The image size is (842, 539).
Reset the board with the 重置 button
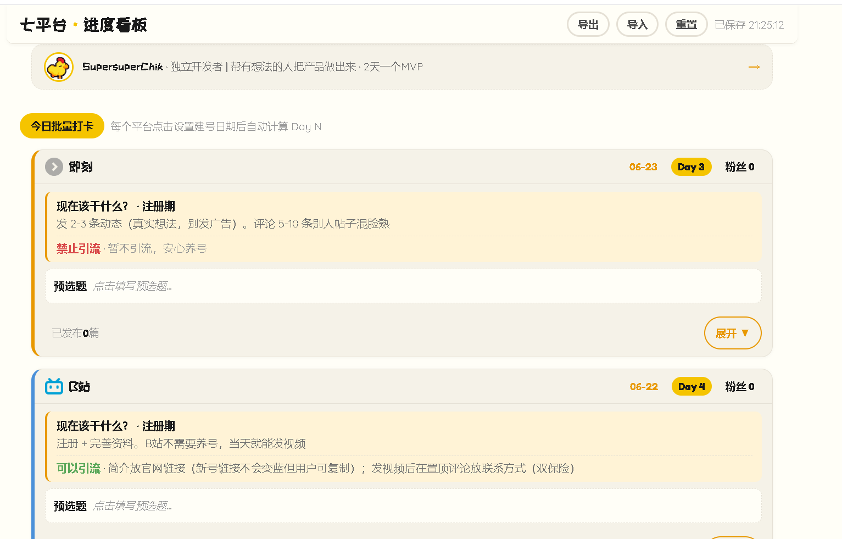pyautogui.click(x=687, y=25)
